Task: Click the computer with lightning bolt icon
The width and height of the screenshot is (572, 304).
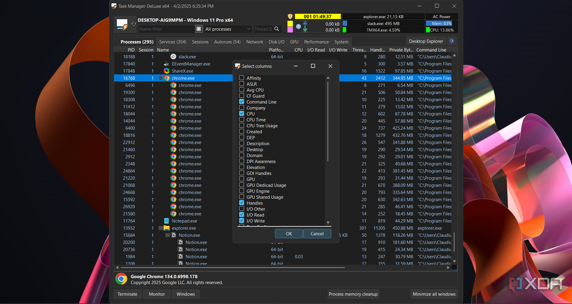Action: point(122,25)
